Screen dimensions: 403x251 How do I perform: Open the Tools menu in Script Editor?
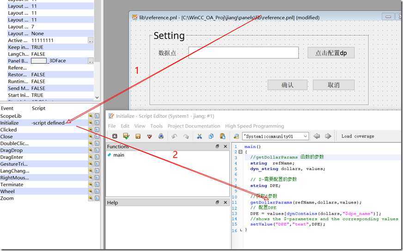(x=156, y=126)
